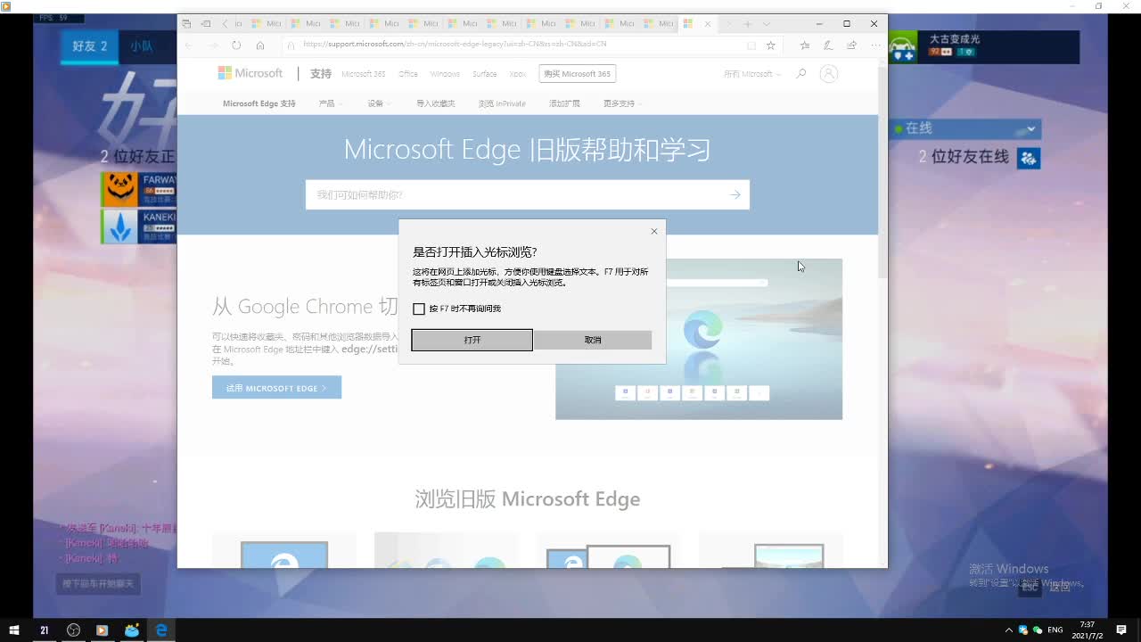Screen dimensions: 1141x642
Task: Open the Office navigation link
Action: [x=408, y=74]
